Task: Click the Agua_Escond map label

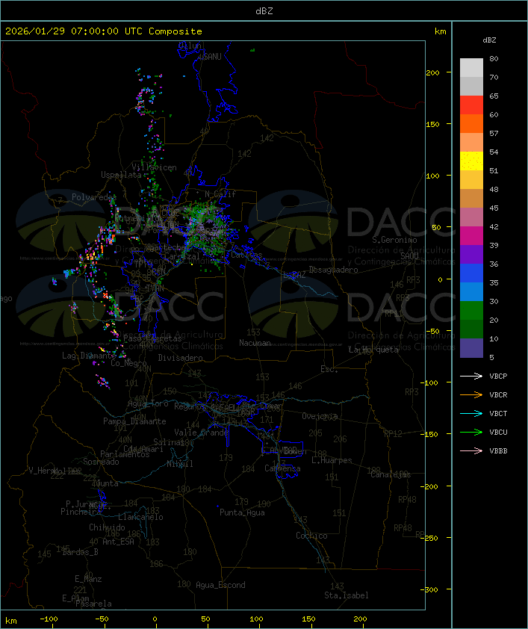Action: [220, 585]
